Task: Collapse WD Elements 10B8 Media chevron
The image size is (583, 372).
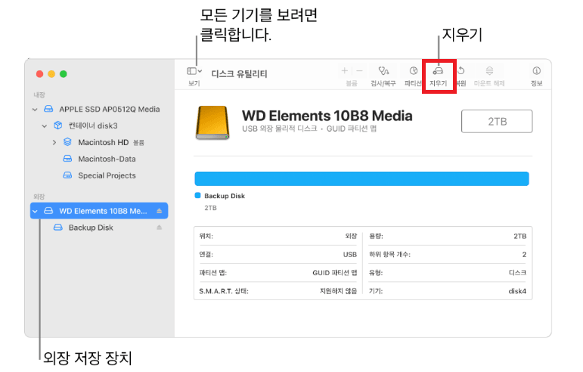Action: pyautogui.click(x=35, y=211)
